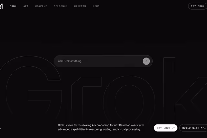Screen dimensions: 207x138
Task: Open the API nav item
Action: coord(26,6)
